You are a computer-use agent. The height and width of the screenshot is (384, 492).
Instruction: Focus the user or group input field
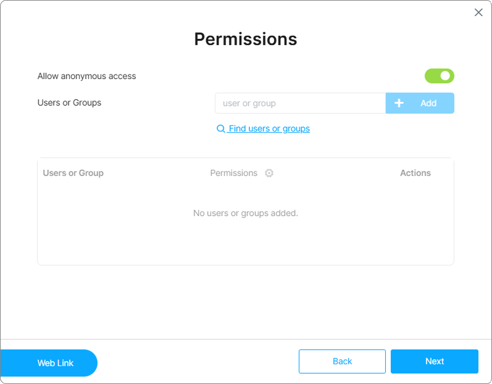coord(300,103)
